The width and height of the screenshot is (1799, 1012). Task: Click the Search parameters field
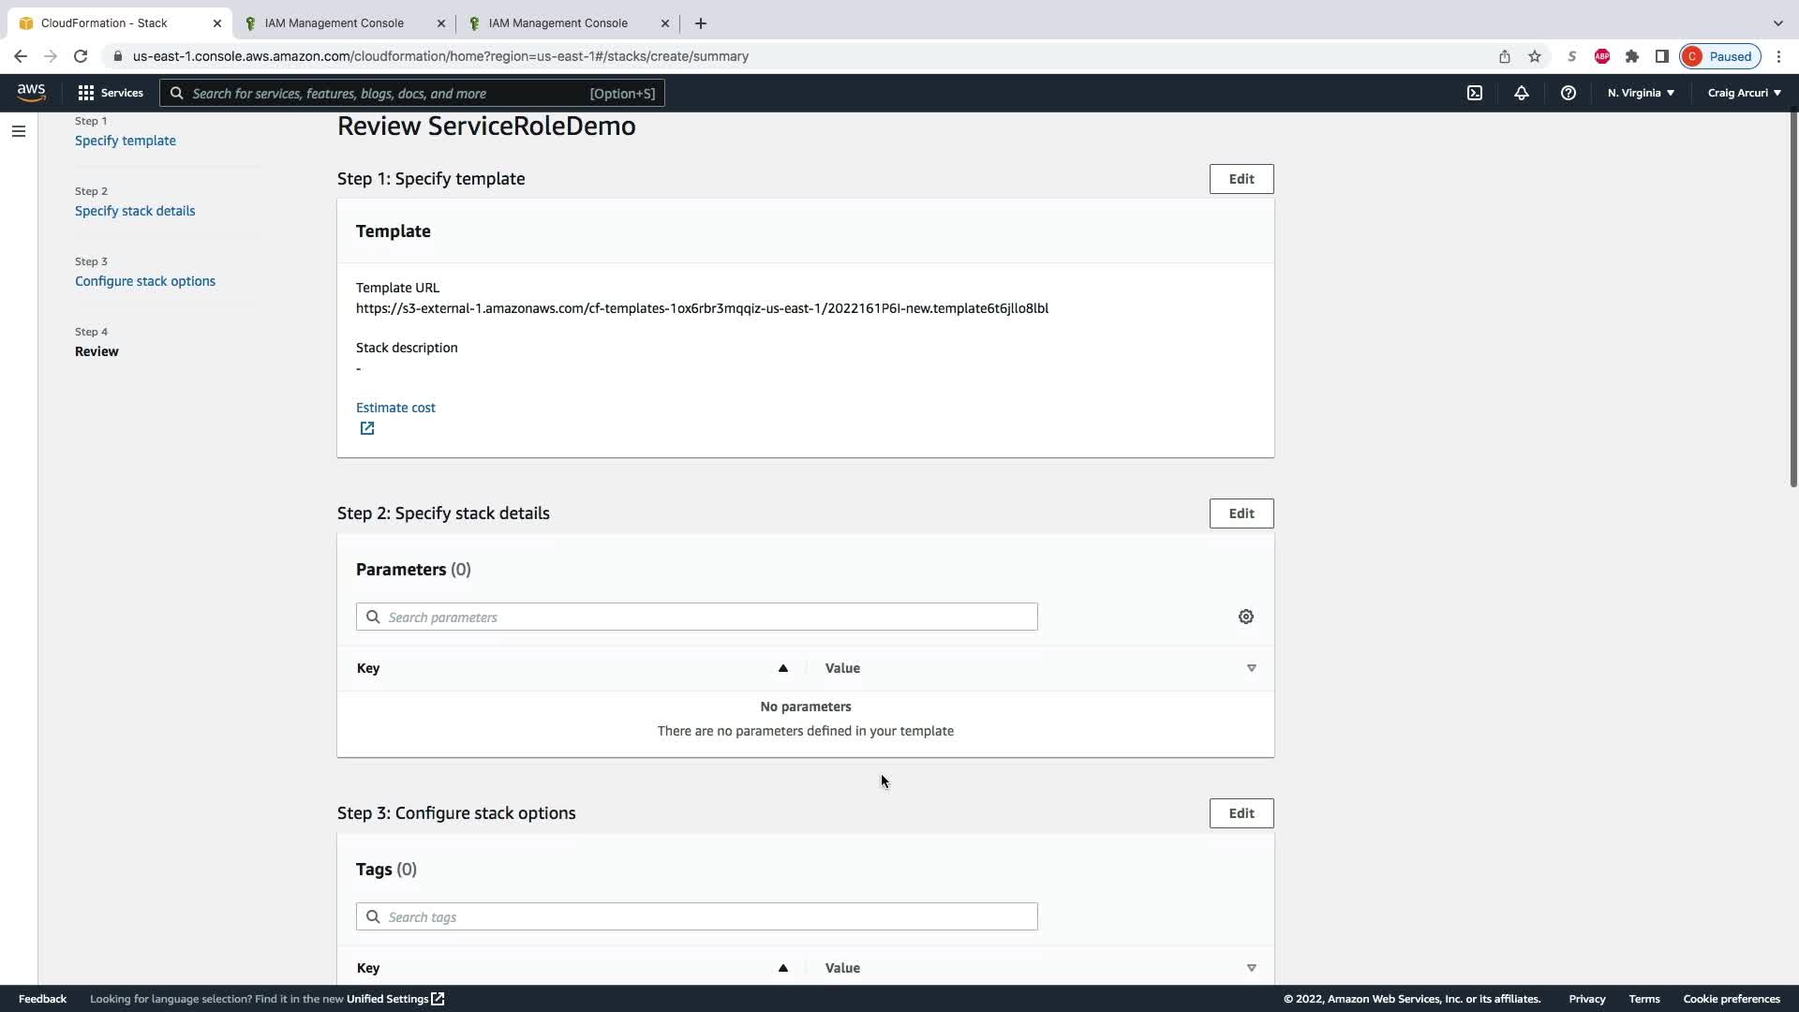pos(697,617)
